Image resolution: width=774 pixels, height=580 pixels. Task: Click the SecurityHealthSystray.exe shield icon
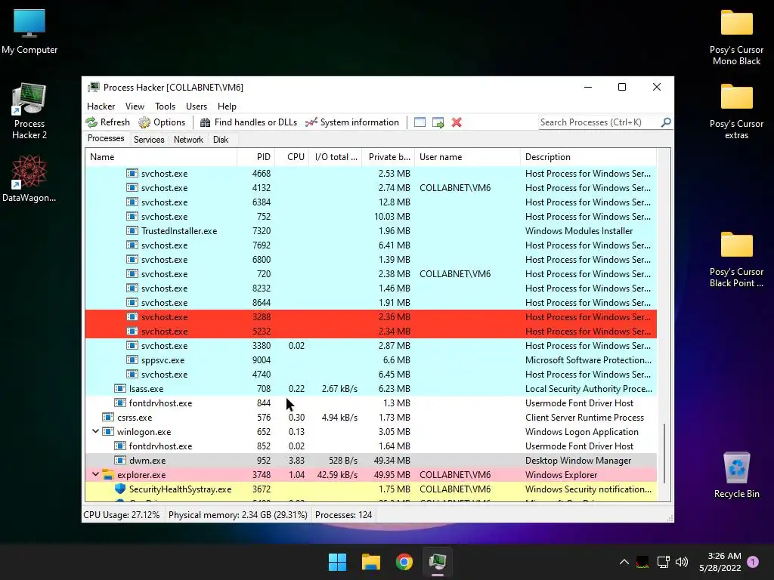tap(120, 489)
